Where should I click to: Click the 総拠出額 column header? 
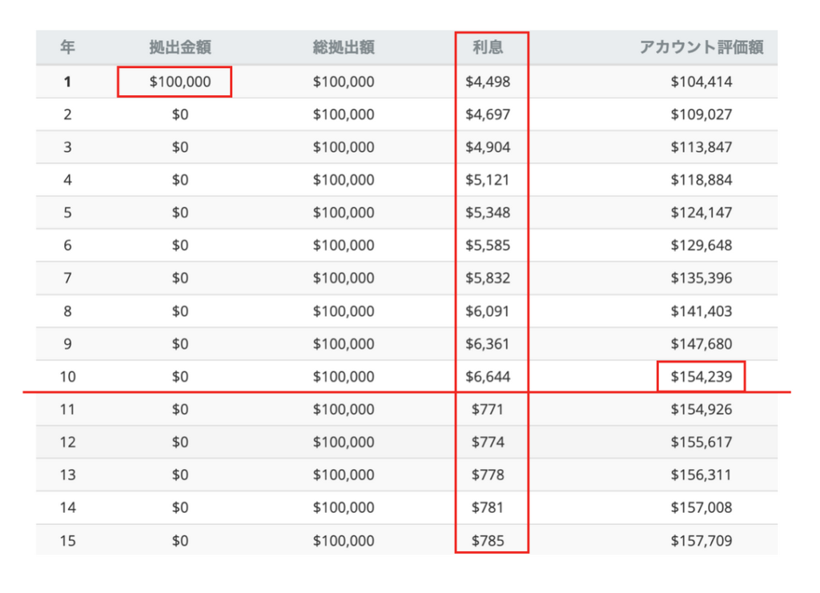click(x=344, y=47)
